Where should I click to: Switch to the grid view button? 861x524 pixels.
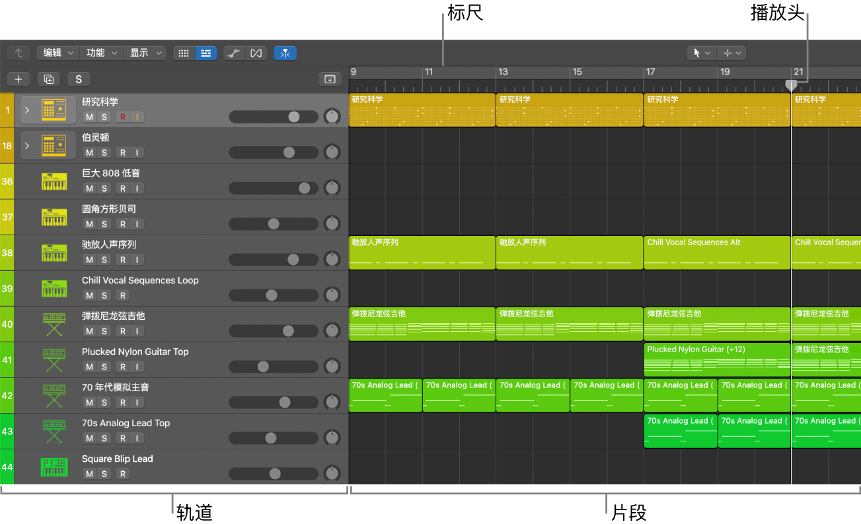pos(184,54)
